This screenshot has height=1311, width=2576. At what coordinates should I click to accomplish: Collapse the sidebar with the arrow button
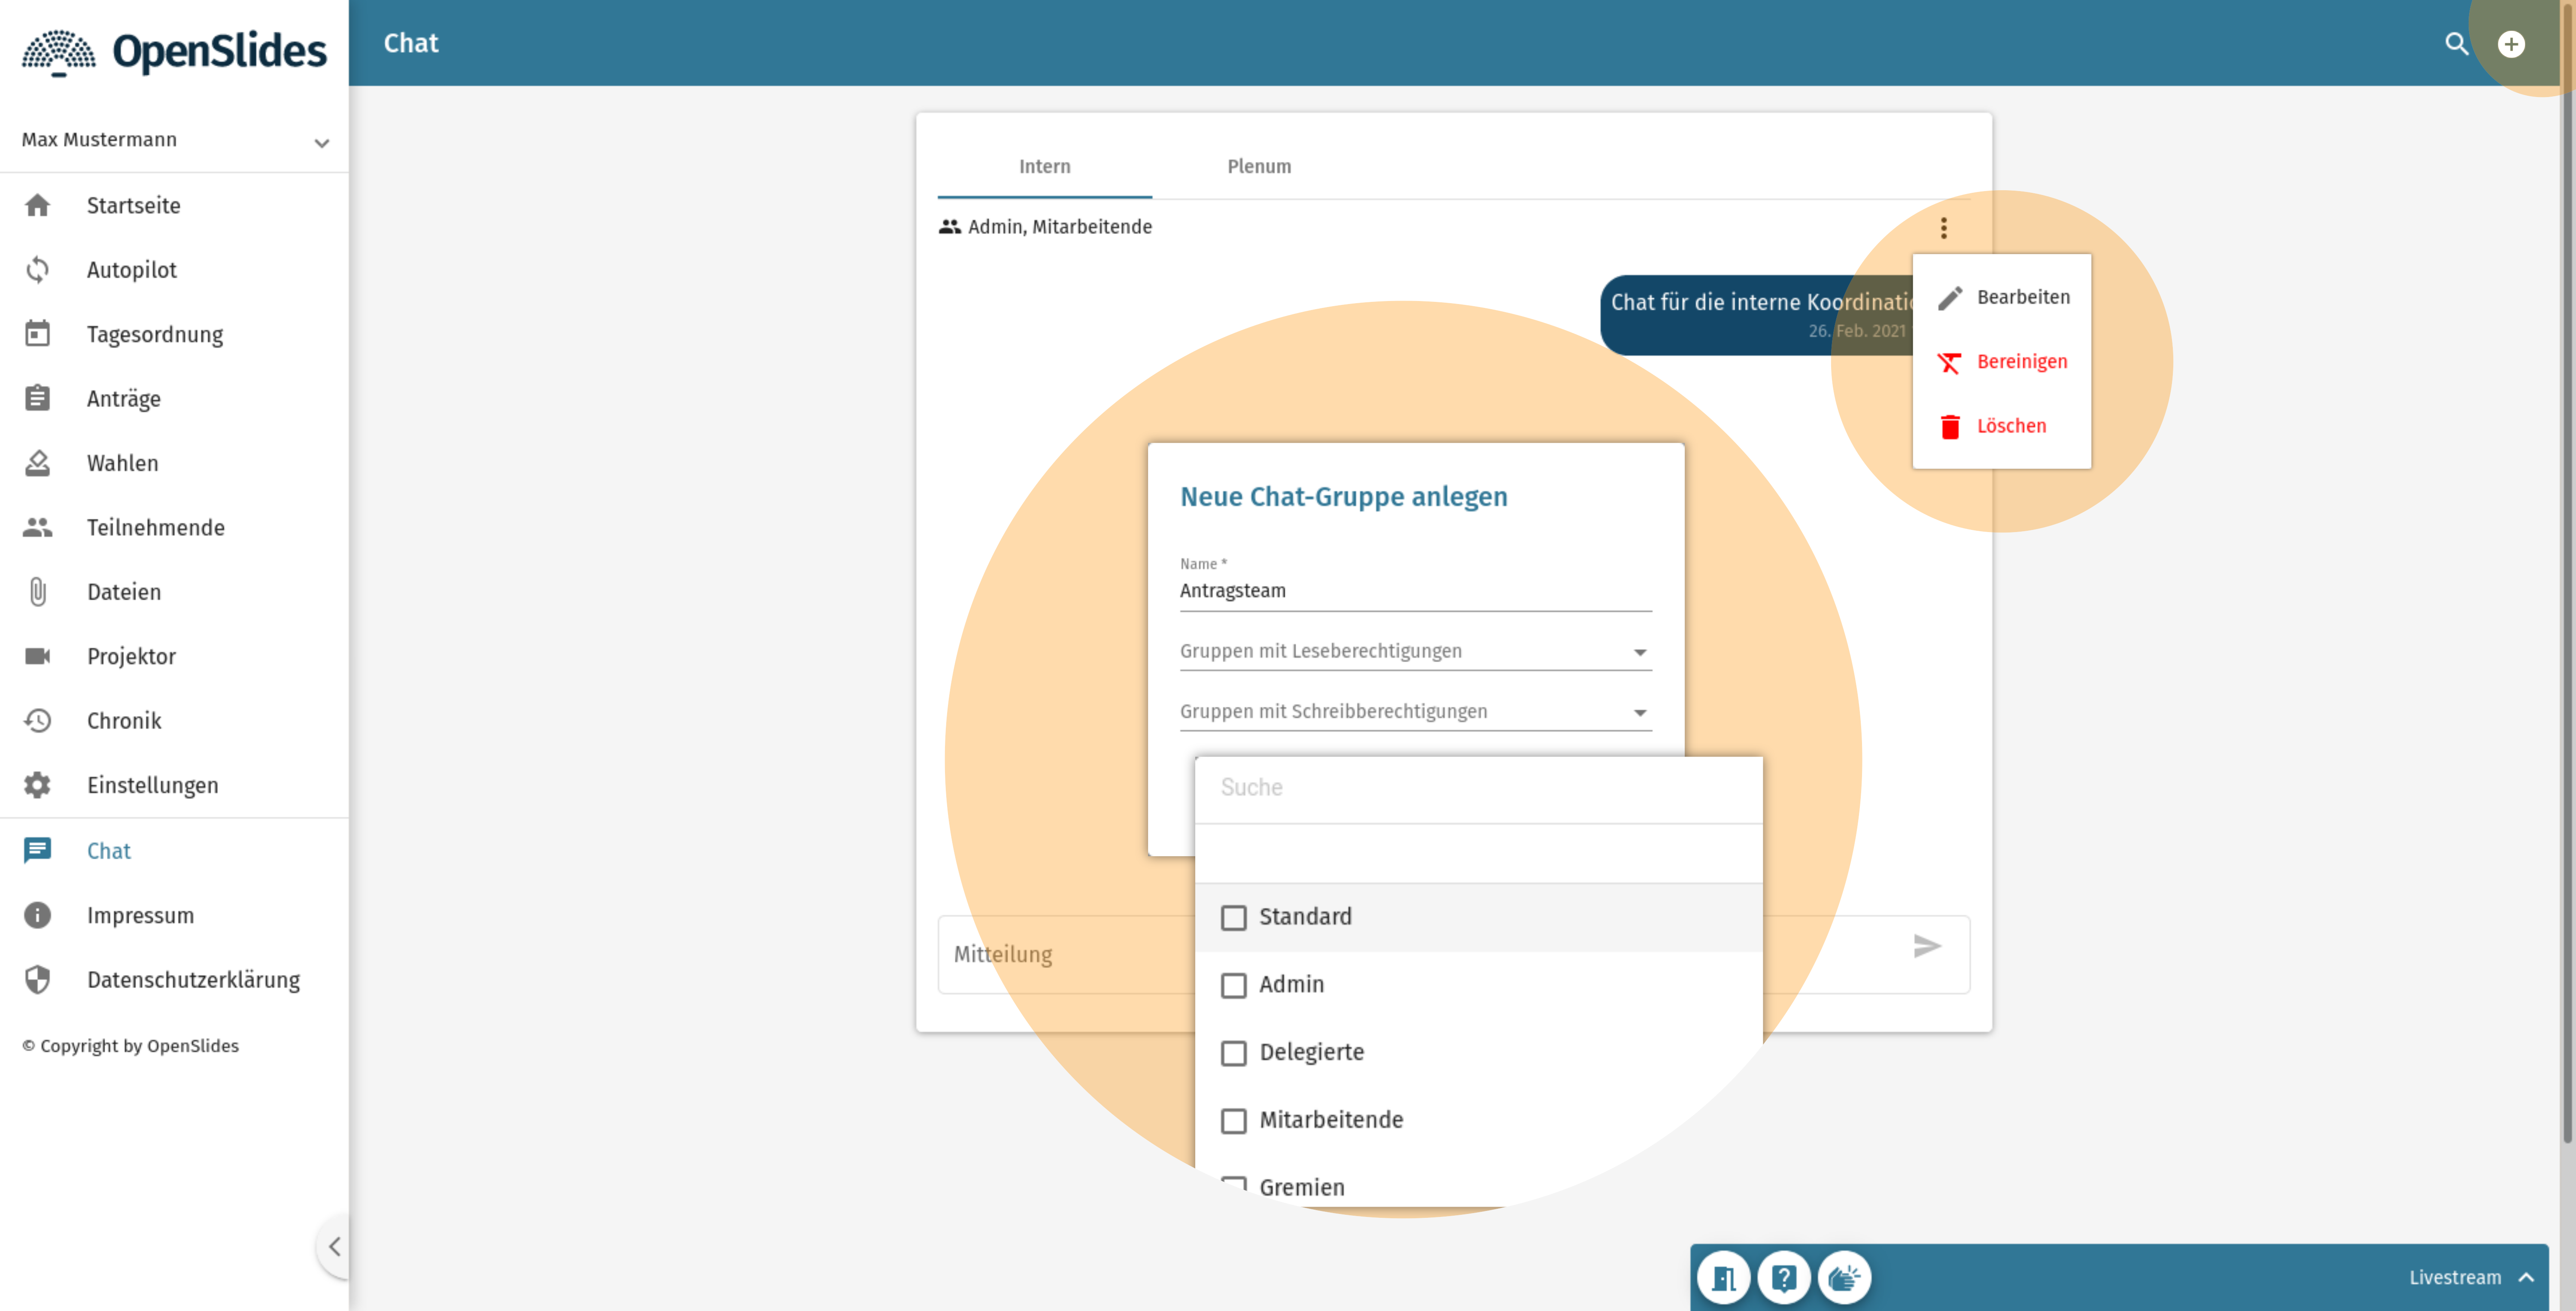coord(334,1246)
